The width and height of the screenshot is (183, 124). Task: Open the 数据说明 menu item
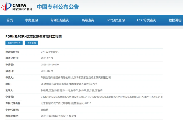point(175,20)
